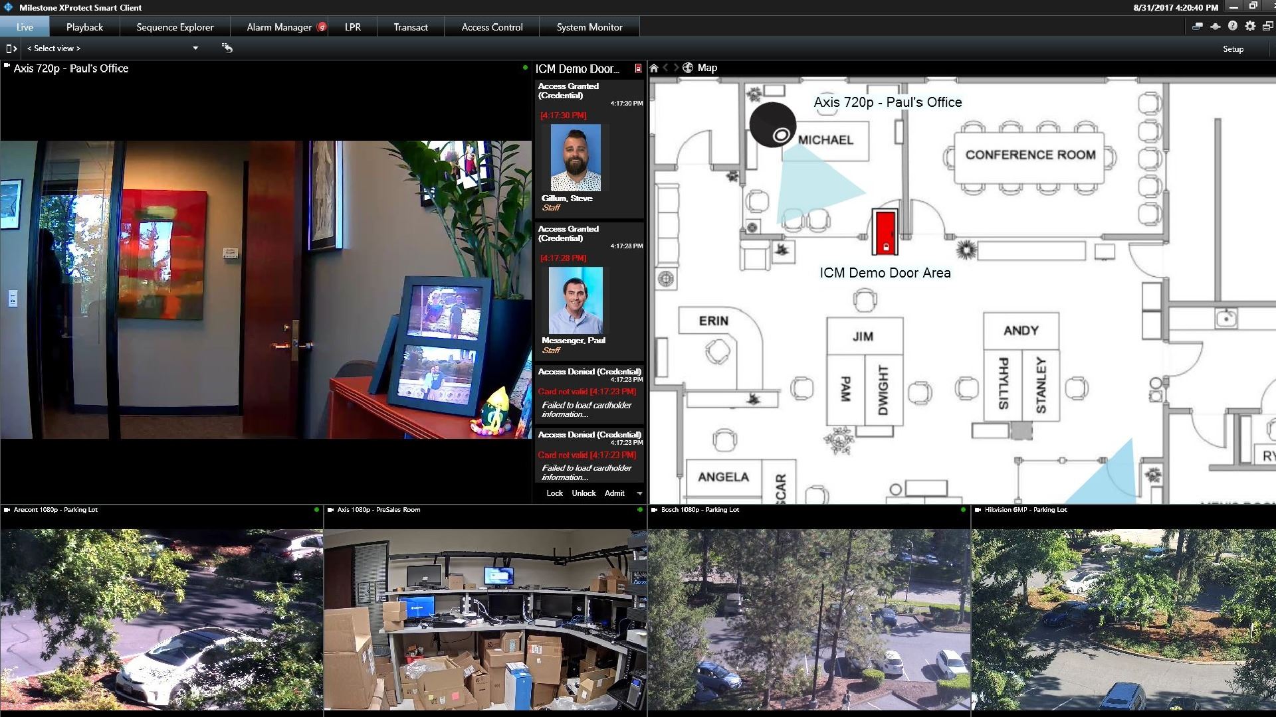Click camera icon beside Axis 720p title

(7, 66)
